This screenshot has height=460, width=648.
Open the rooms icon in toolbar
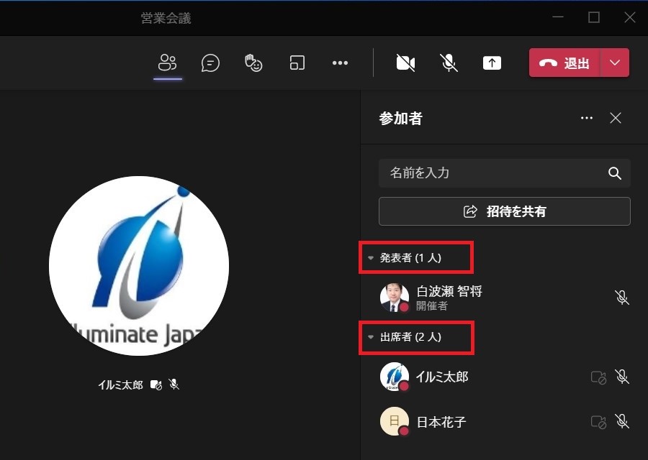(297, 63)
